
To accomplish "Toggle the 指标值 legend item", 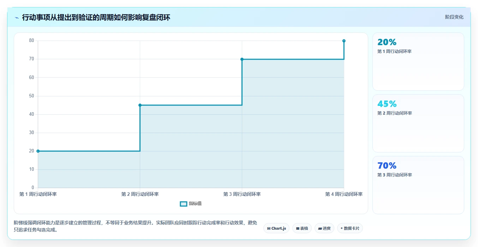I will pos(191,204).
